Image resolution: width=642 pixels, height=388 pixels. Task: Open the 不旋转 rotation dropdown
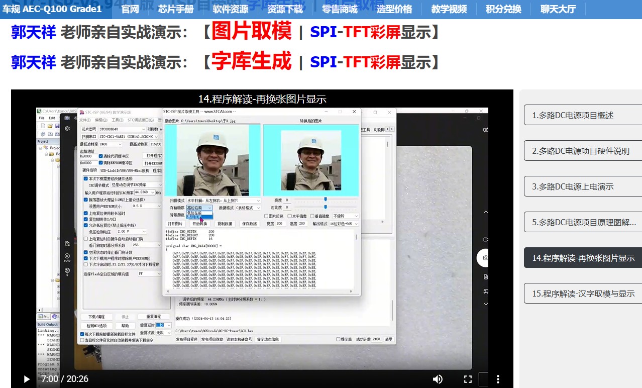point(346,216)
